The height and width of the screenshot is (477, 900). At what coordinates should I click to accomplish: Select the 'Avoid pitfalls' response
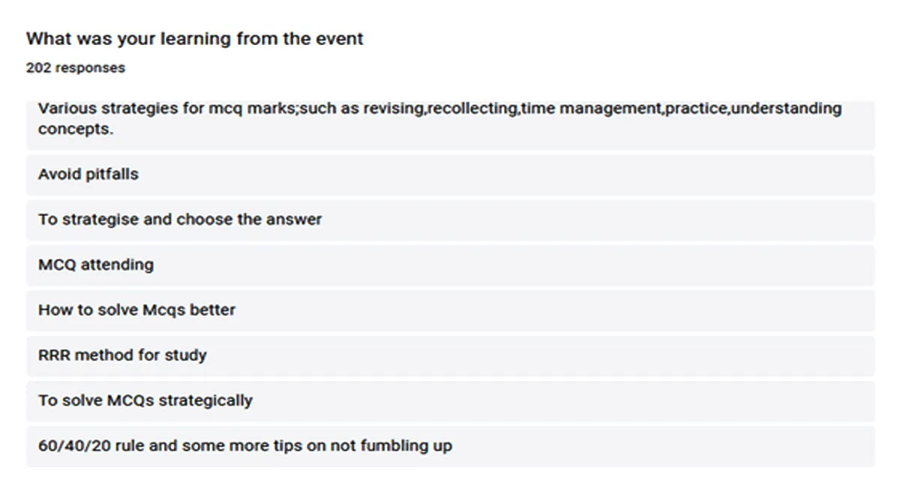click(450, 175)
